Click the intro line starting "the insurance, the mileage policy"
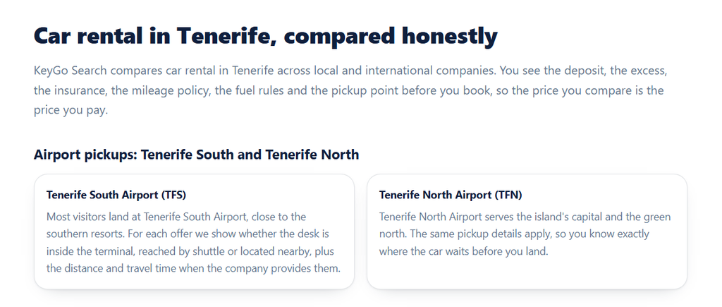 [348, 91]
